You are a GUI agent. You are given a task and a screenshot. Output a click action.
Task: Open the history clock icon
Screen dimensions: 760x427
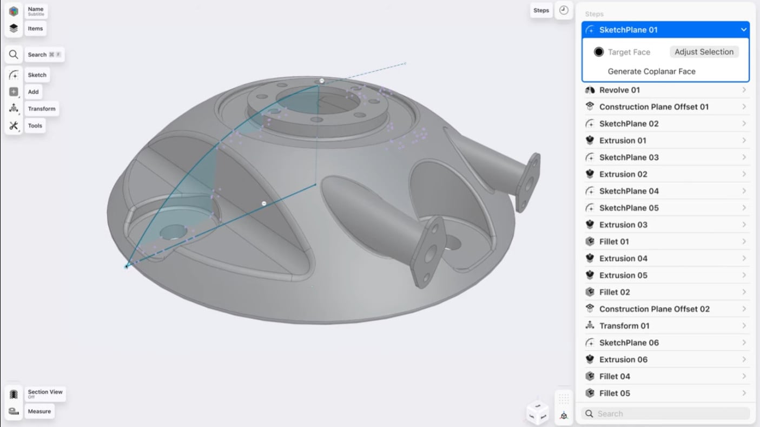pos(564,10)
